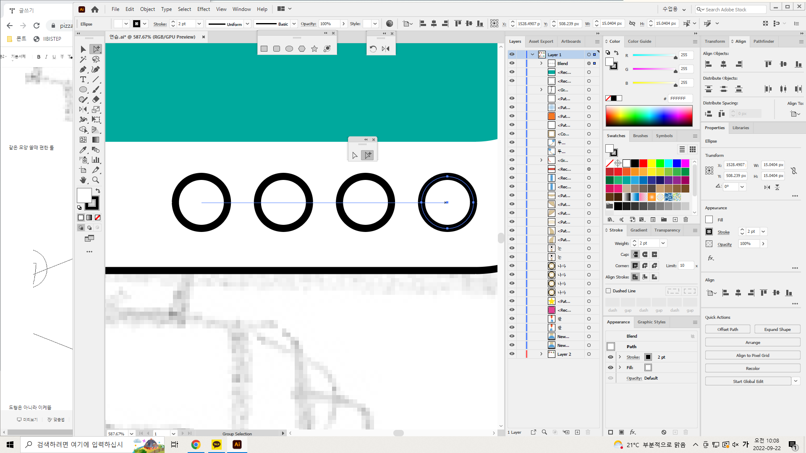Switch to the Graphic Styles tab
Screen dimensions: 806x453
(651, 322)
